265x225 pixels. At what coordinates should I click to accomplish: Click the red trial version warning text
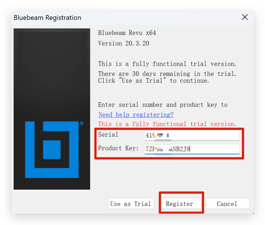[167, 124]
